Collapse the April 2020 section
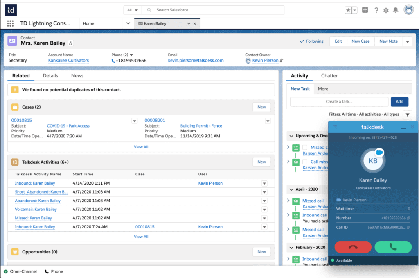The image size is (419, 278). [291, 189]
